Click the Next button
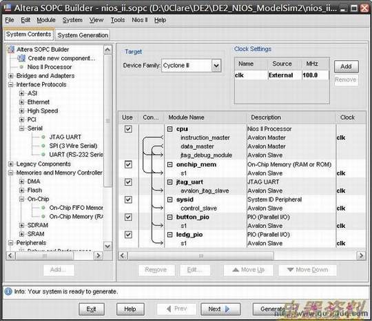This screenshot has height=321, width=372. [x=220, y=309]
